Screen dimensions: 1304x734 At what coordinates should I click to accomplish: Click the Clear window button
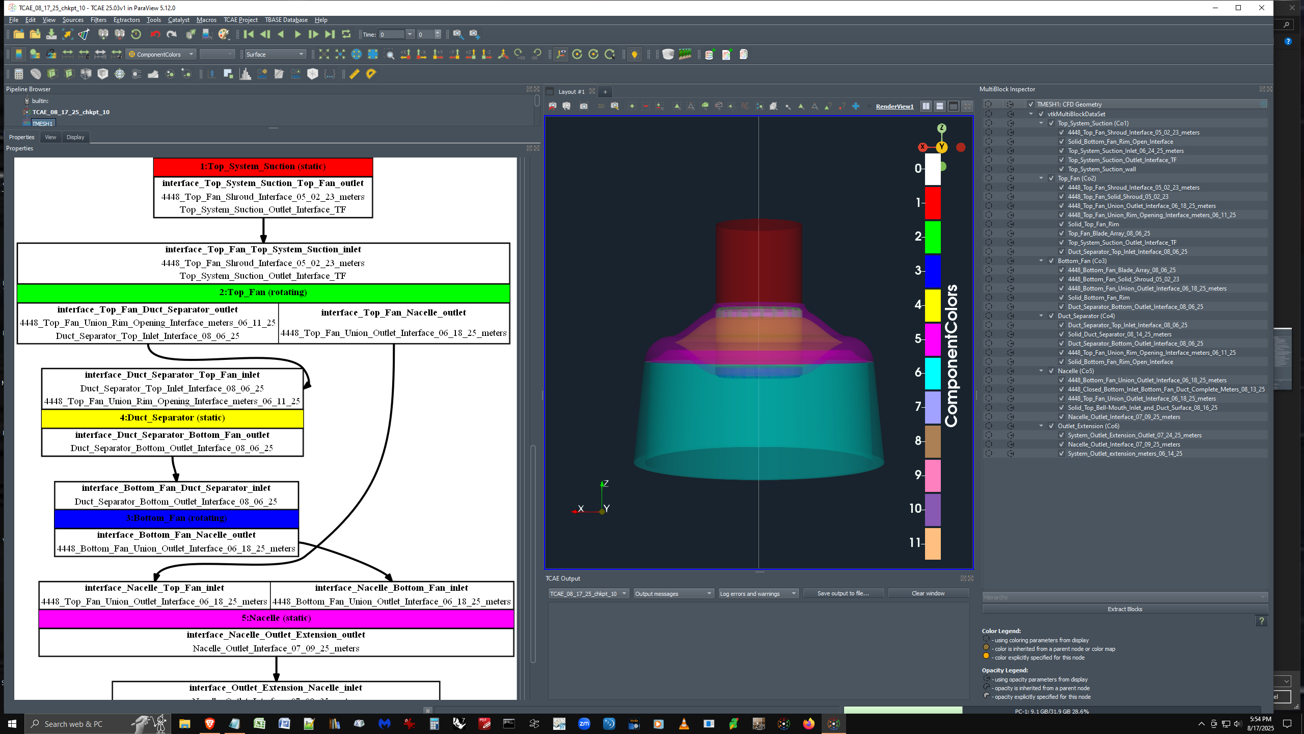pyautogui.click(x=928, y=593)
